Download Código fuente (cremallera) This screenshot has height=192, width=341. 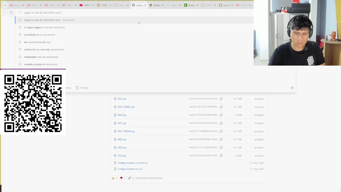[x=133, y=163]
